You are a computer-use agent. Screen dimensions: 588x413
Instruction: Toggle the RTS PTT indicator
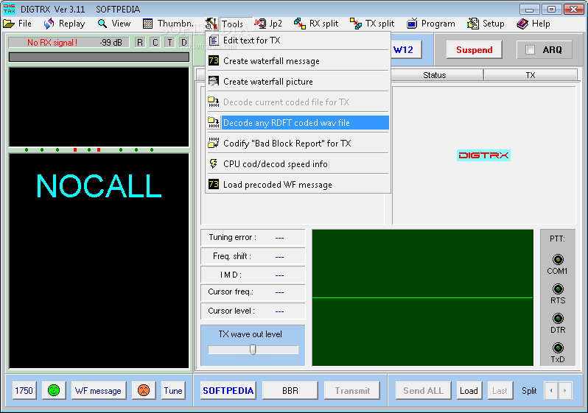pos(558,289)
